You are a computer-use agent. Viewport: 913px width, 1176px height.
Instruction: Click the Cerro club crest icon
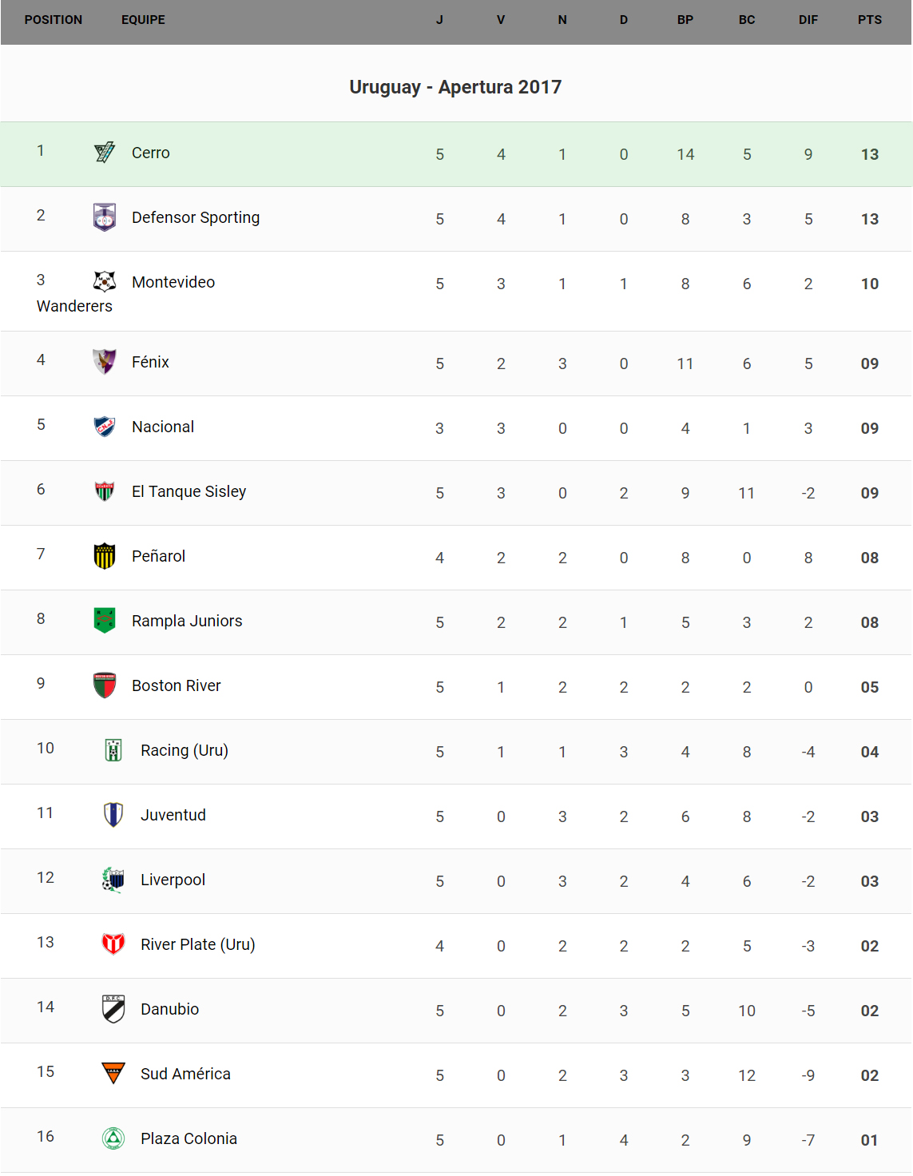pos(105,152)
